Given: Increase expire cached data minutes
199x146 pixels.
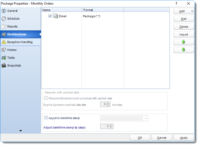Looking at the screenshot, I should (x=108, y=103).
